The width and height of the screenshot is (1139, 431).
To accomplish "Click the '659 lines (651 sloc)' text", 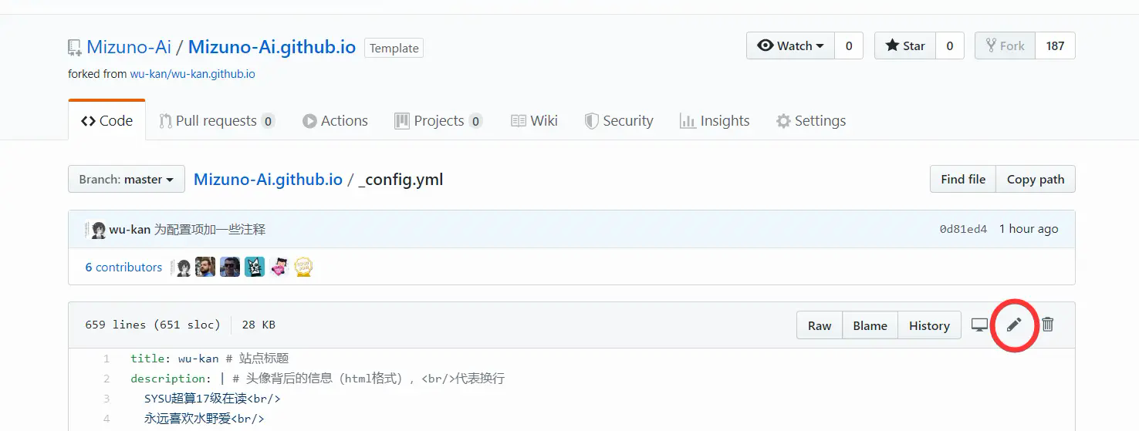I will point(153,325).
